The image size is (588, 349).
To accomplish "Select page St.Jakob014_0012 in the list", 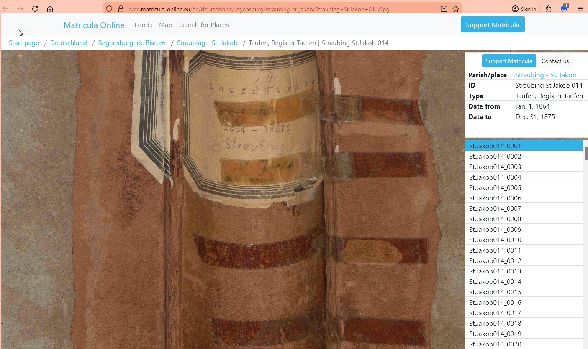I will point(495,261).
